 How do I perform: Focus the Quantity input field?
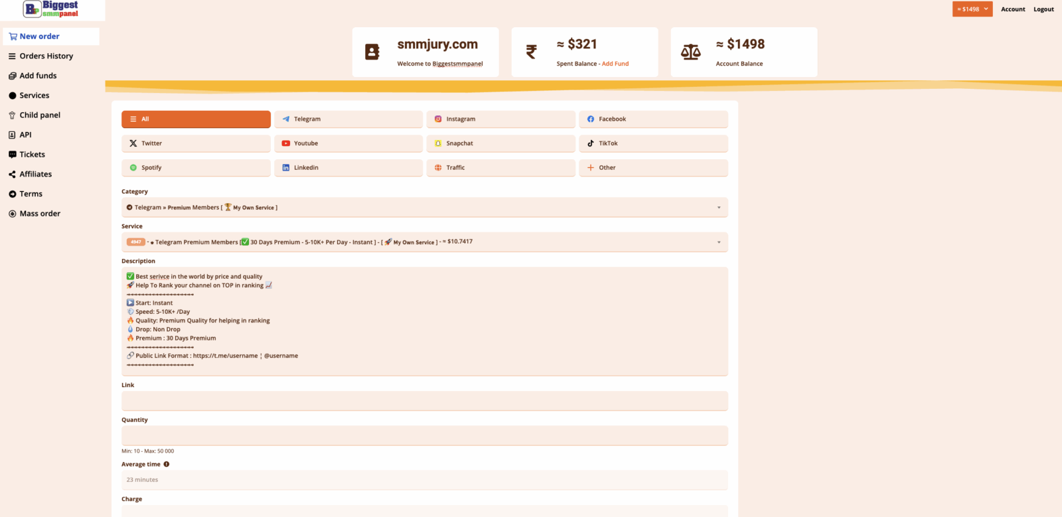pyautogui.click(x=425, y=436)
